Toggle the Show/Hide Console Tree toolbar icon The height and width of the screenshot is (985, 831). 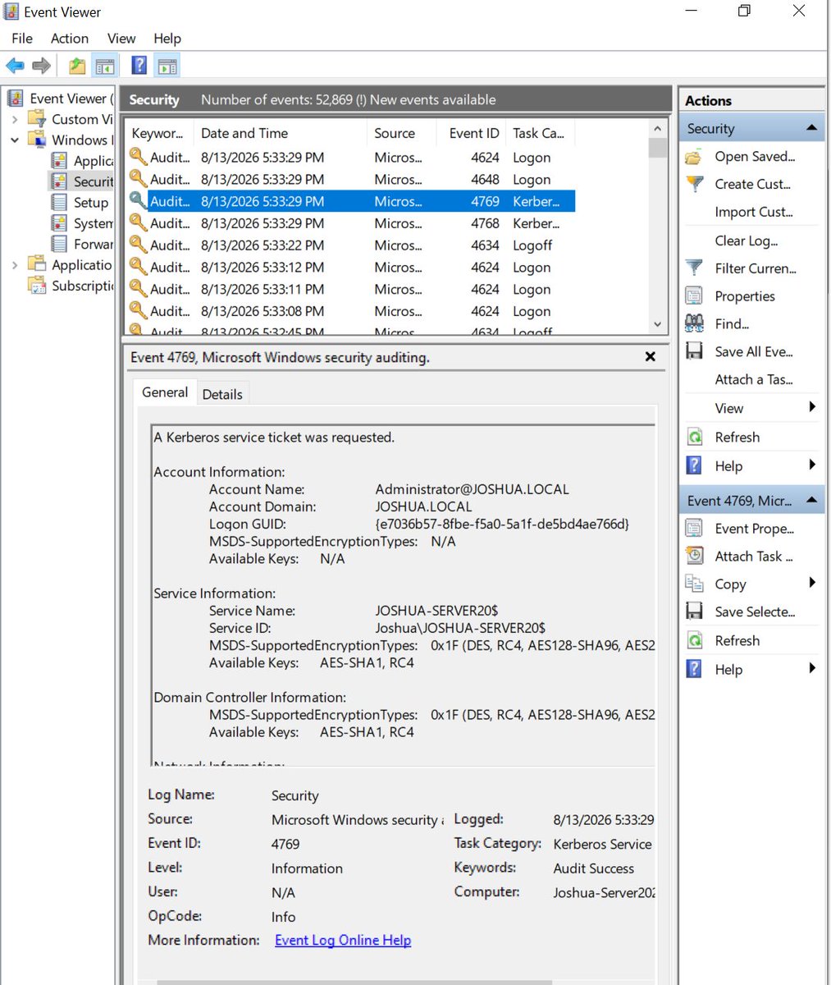(104, 66)
